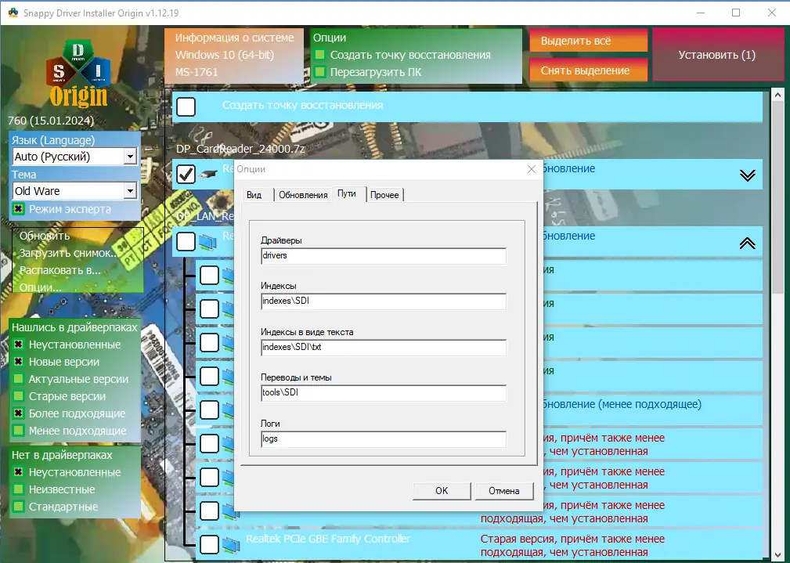
Task: Click network icon in Realtek PCIe GBE row
Action: pos(231,544)
